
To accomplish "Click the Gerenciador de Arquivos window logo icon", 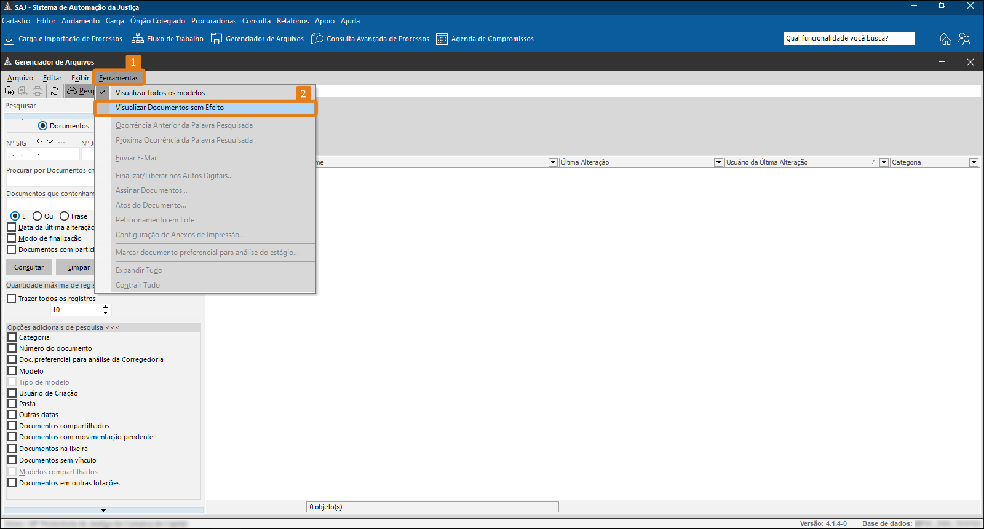I will click(x=8, y=62).
